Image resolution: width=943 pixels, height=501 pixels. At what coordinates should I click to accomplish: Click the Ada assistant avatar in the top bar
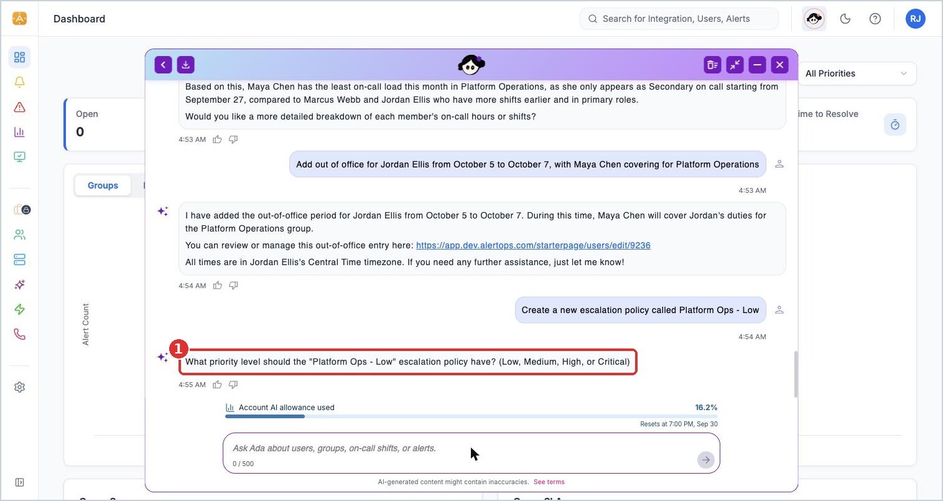814,19
